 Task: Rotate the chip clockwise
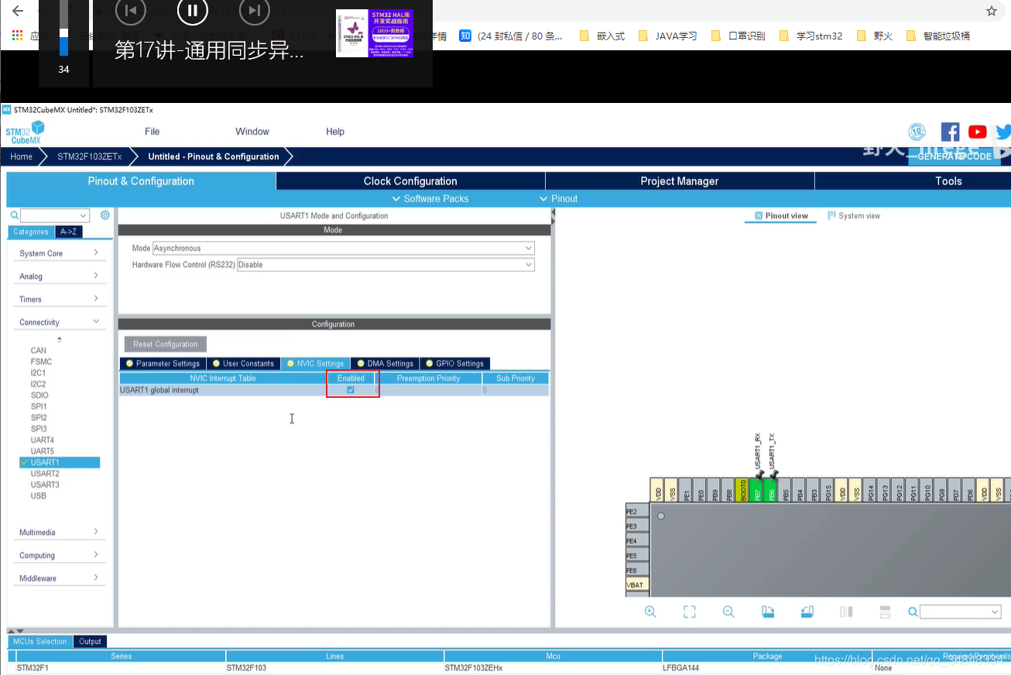768,612
